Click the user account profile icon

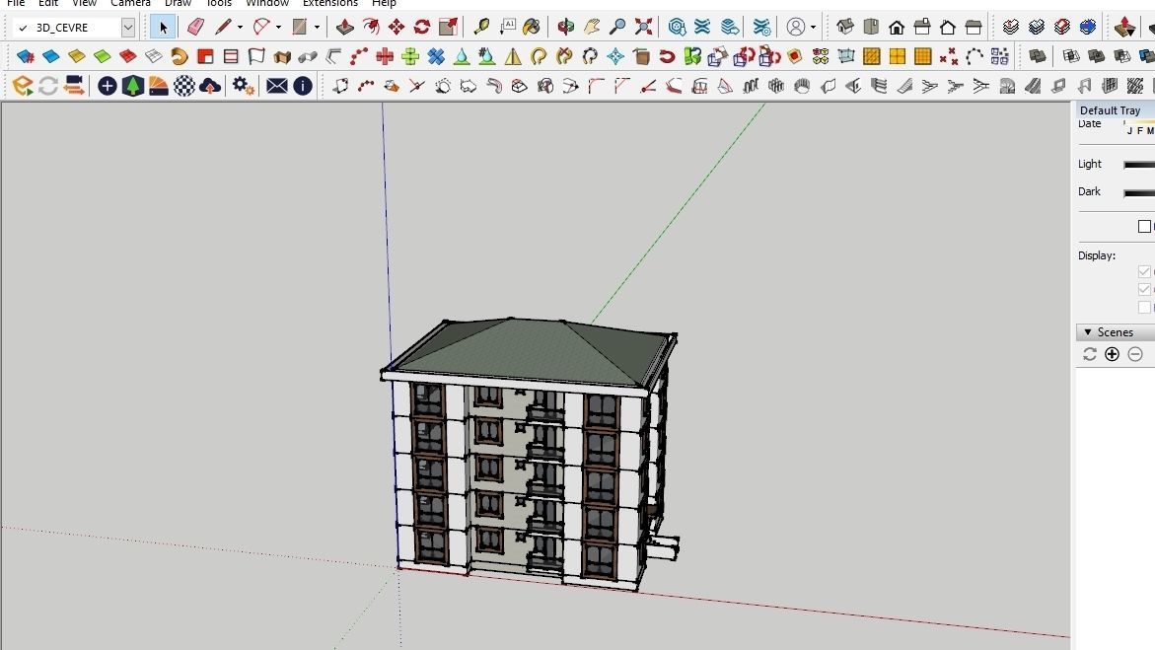(796, 28)
